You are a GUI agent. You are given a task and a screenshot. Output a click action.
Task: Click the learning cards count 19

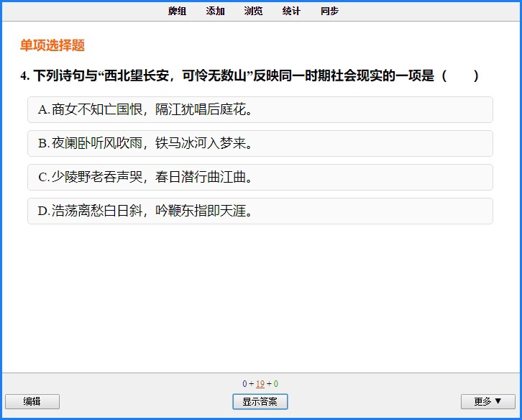(260, 384)
